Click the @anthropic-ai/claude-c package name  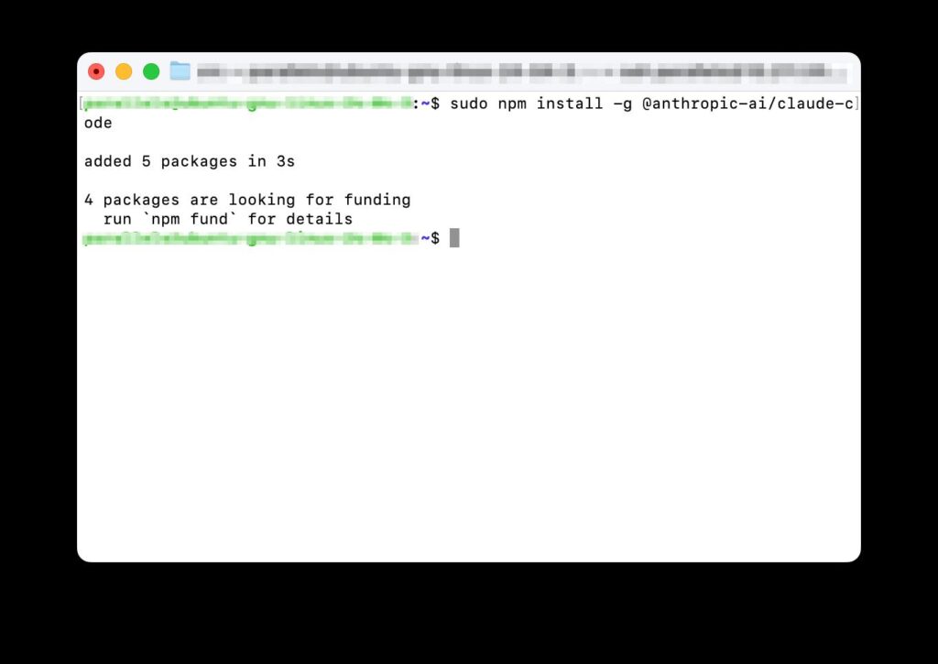coord(747,104)
